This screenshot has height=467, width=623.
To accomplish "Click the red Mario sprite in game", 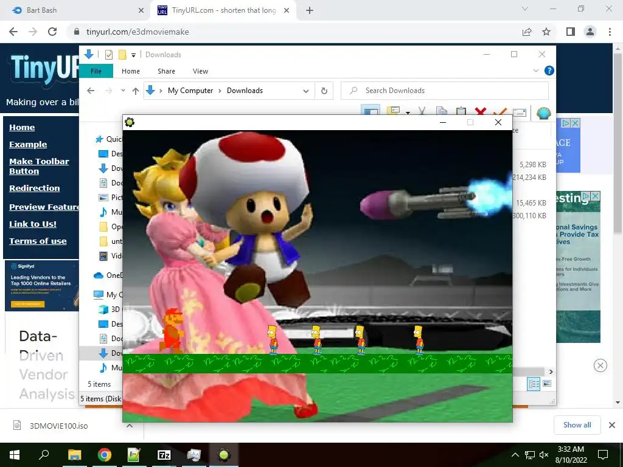I will 172,330.
